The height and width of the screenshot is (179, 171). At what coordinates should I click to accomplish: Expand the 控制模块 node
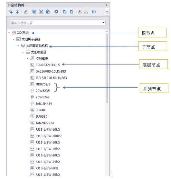pyautogui.click(x=27, y=59)
